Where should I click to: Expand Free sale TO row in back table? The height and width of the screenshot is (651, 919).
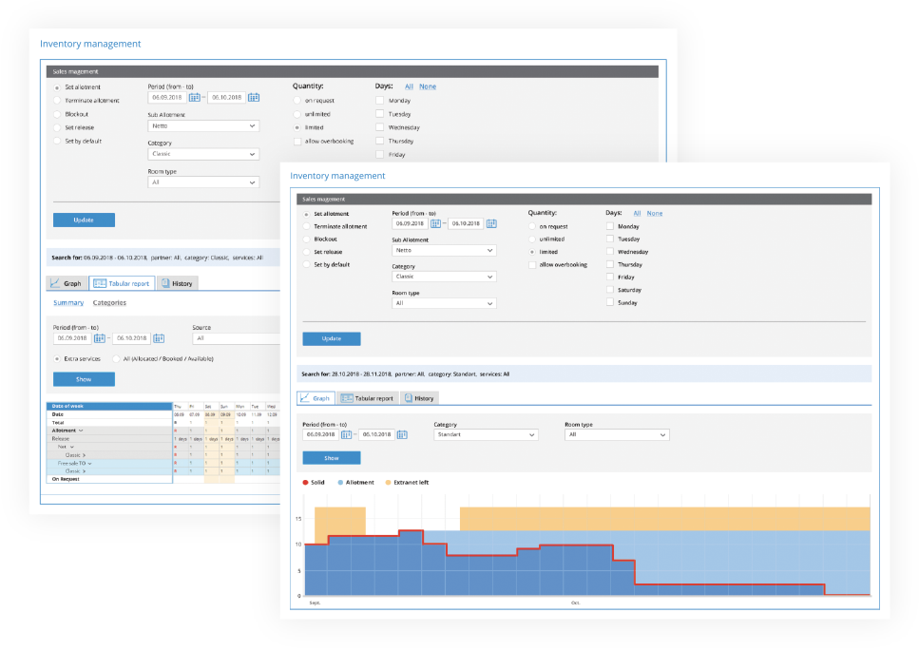89,464
